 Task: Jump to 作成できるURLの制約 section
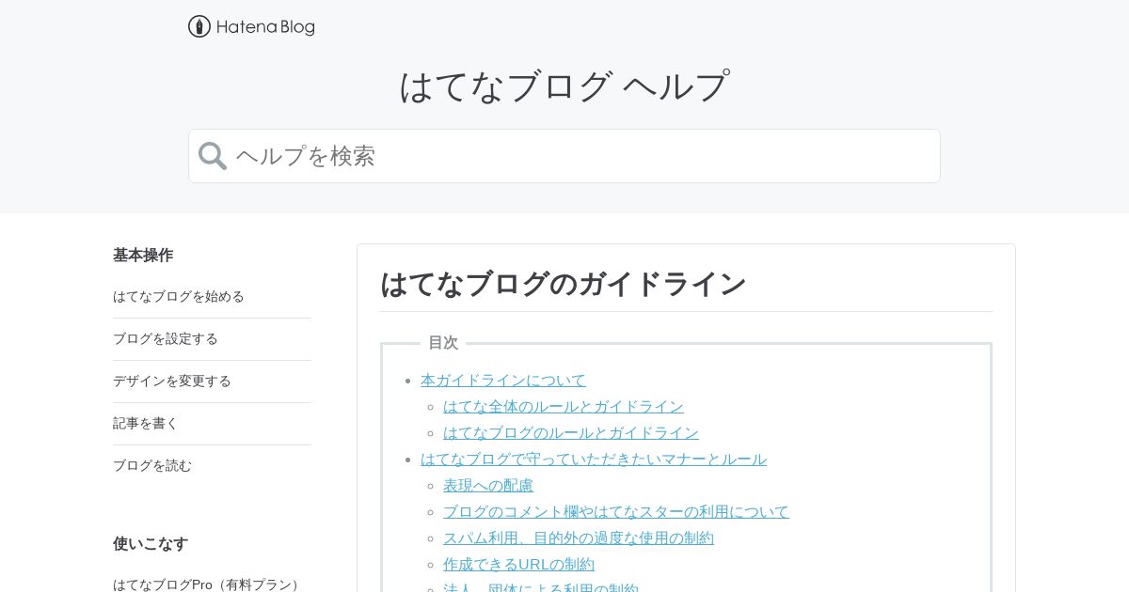[519, 564]
